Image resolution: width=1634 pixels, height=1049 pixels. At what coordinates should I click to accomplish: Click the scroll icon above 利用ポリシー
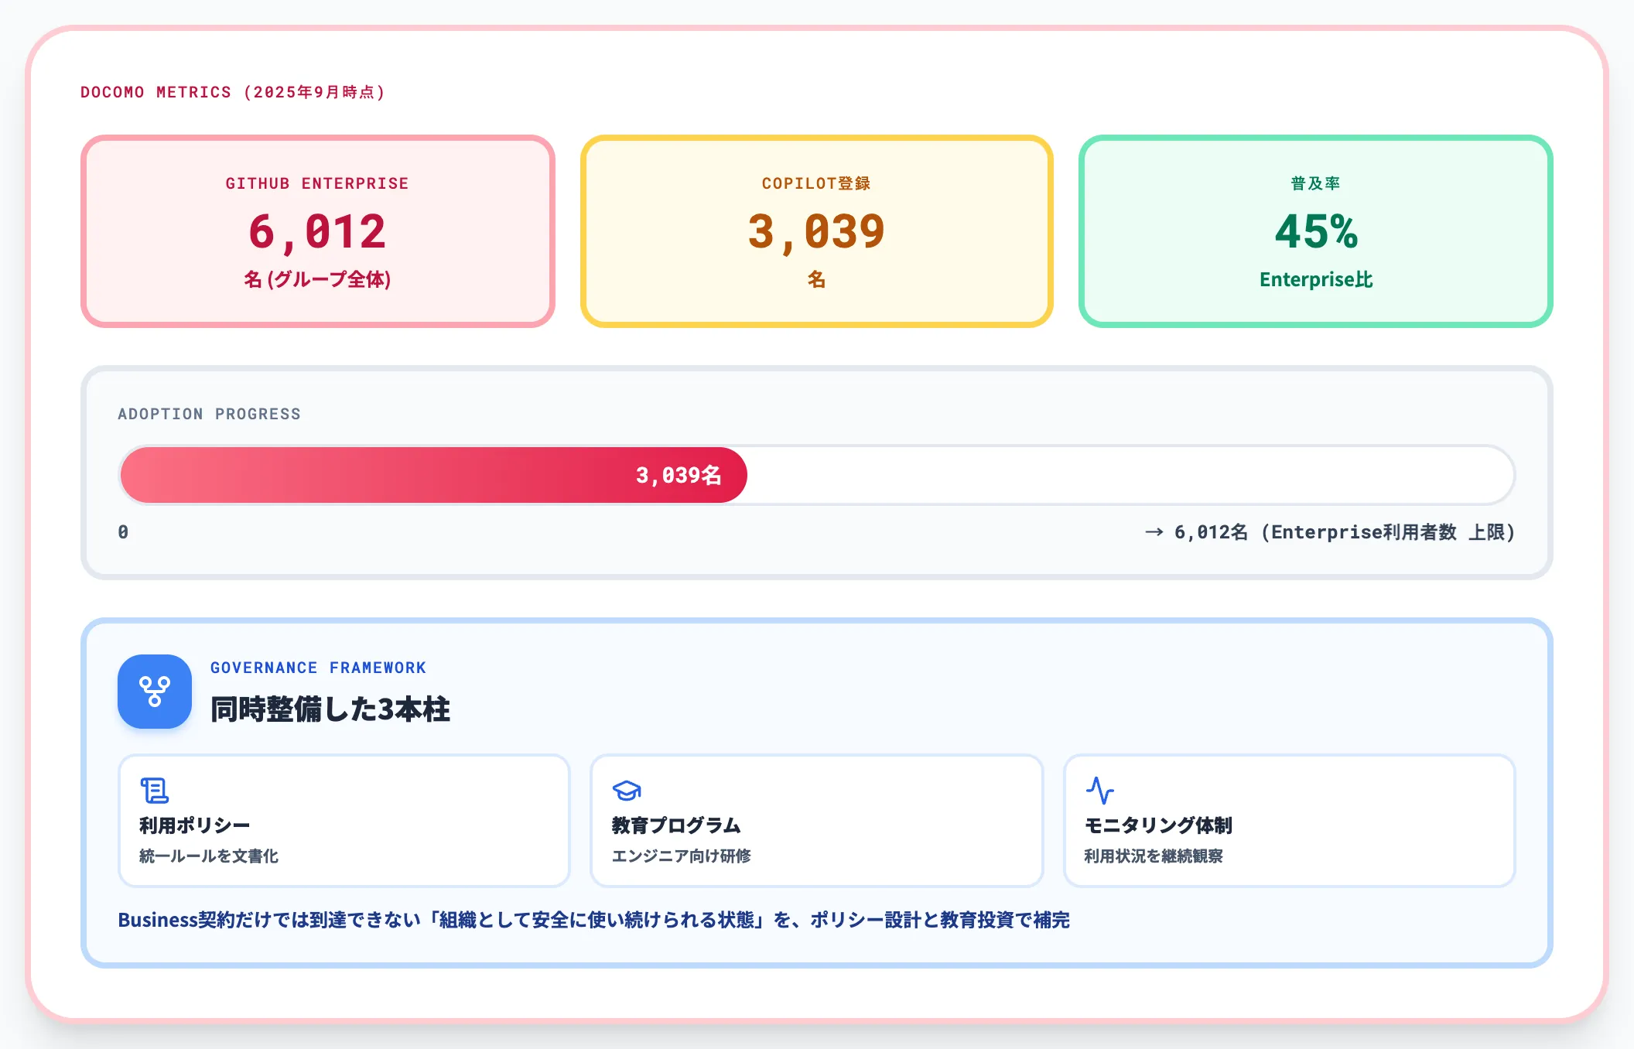click(x=155, y=791)
